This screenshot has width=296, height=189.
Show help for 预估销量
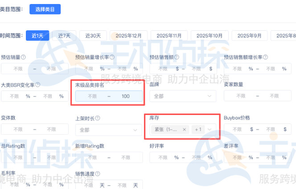tap(23, 57)
